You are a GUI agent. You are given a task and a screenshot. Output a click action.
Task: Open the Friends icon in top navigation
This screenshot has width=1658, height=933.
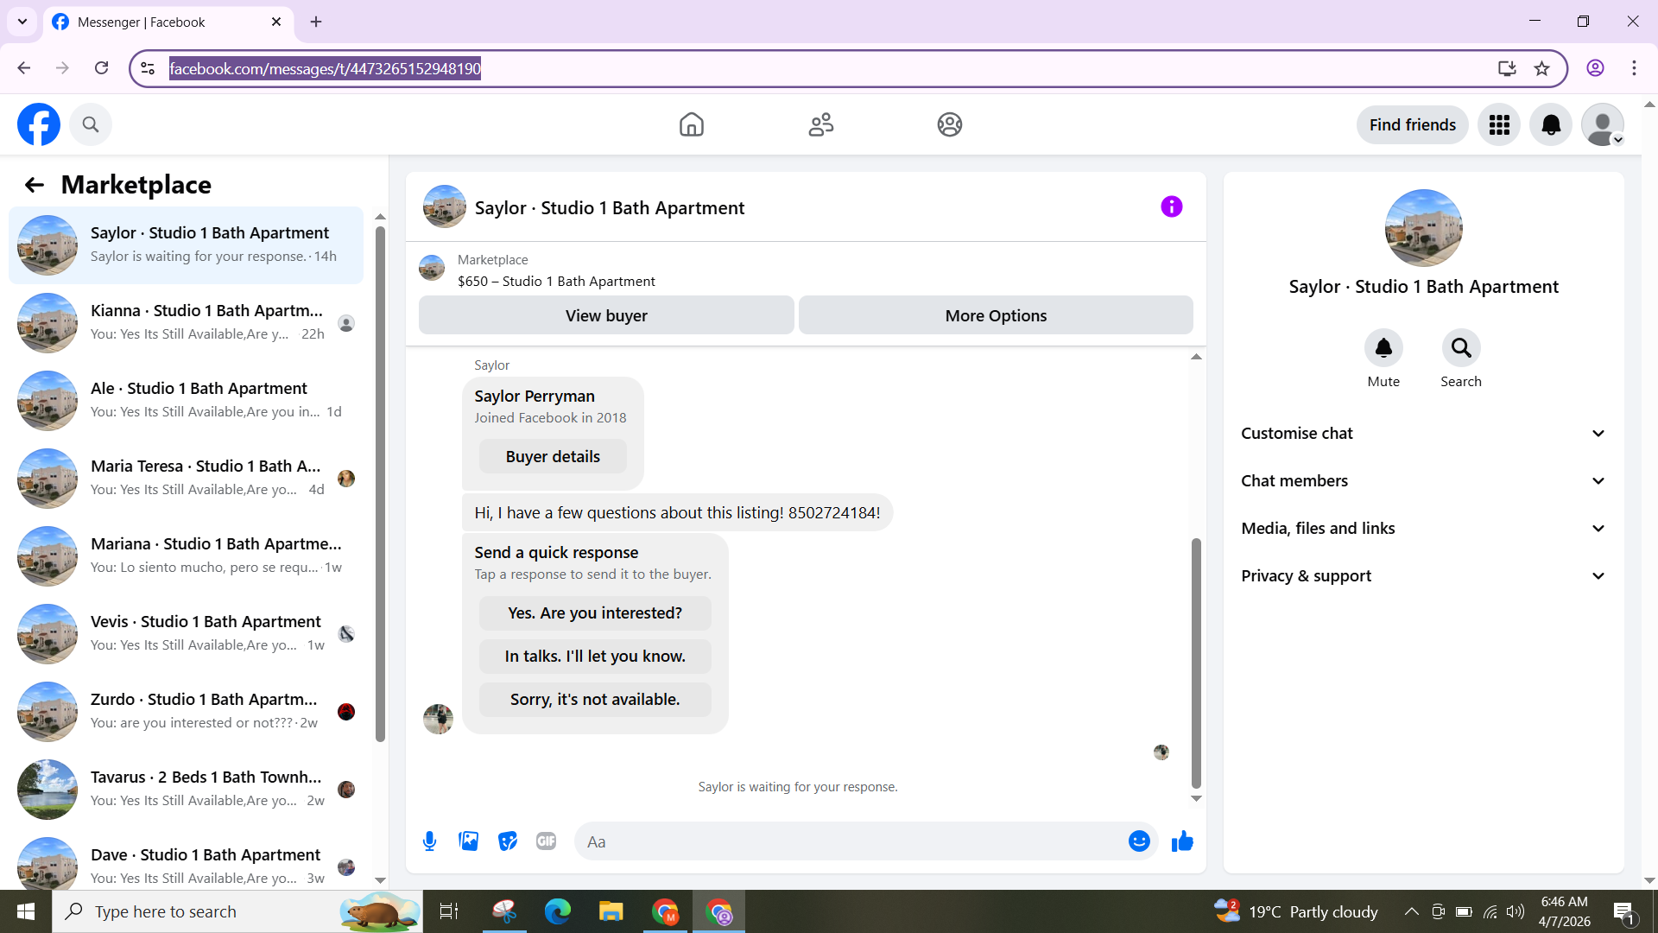click(x=821, y=124)
